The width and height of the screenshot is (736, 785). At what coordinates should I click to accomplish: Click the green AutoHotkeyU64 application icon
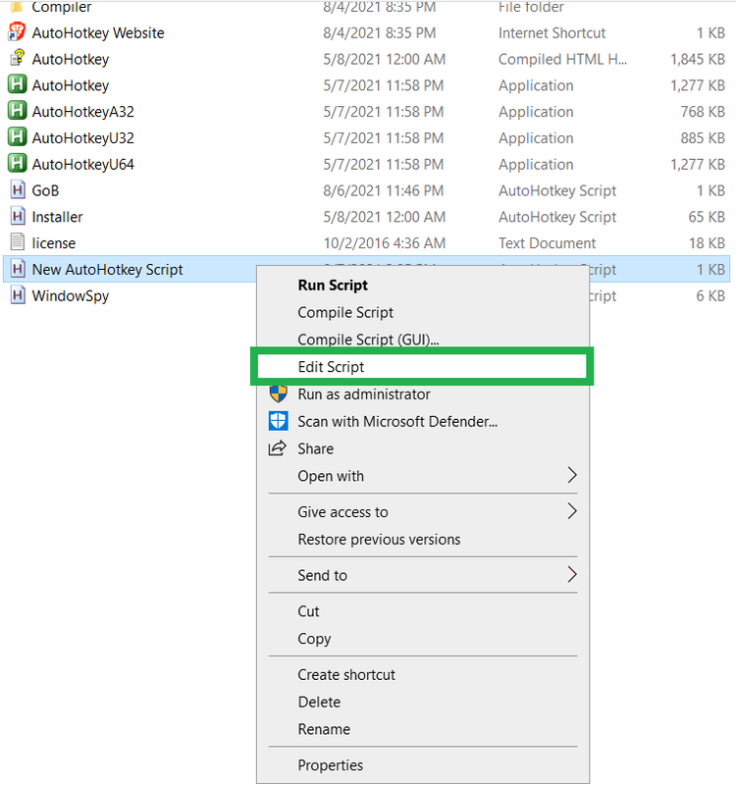17,164
